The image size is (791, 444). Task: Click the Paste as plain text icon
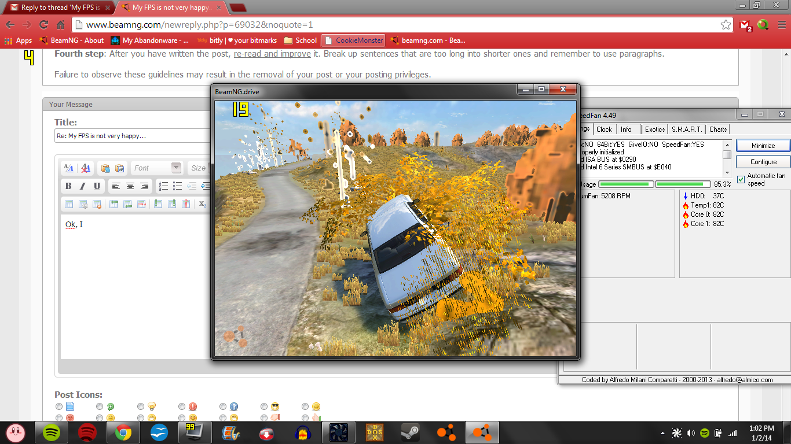point(105,168)
